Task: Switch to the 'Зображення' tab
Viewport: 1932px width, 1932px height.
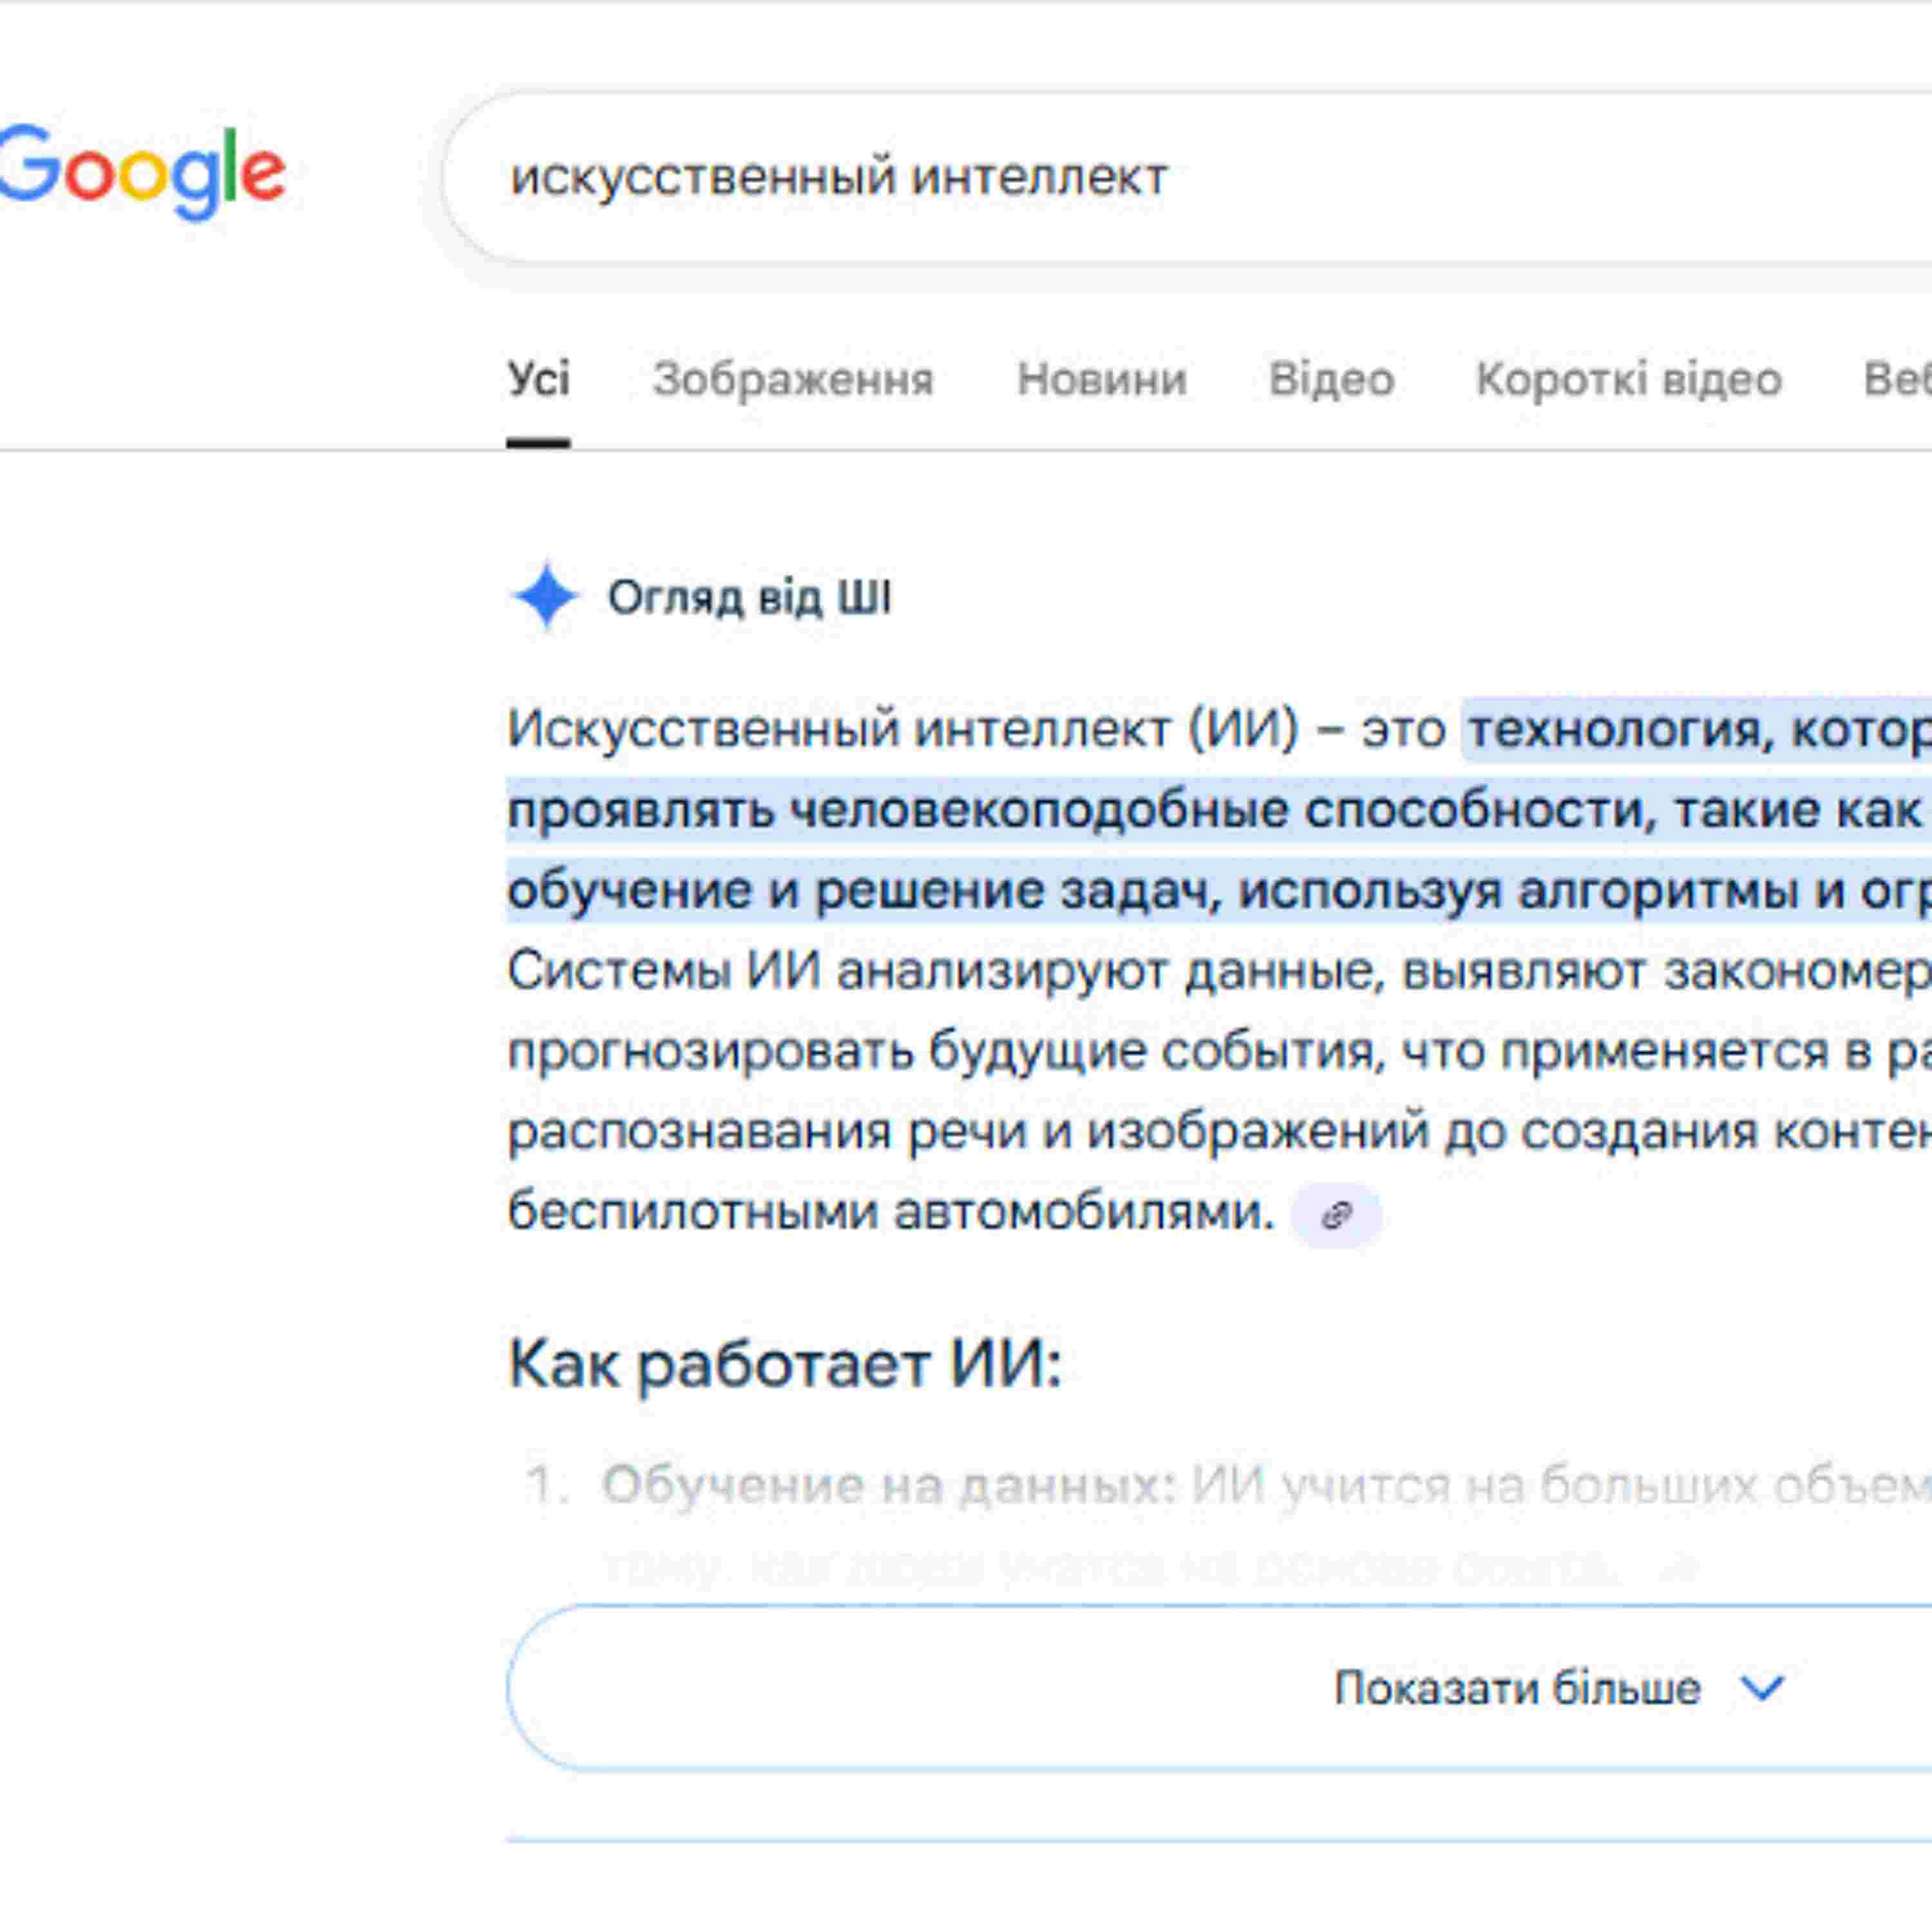Action: point(793,380)
